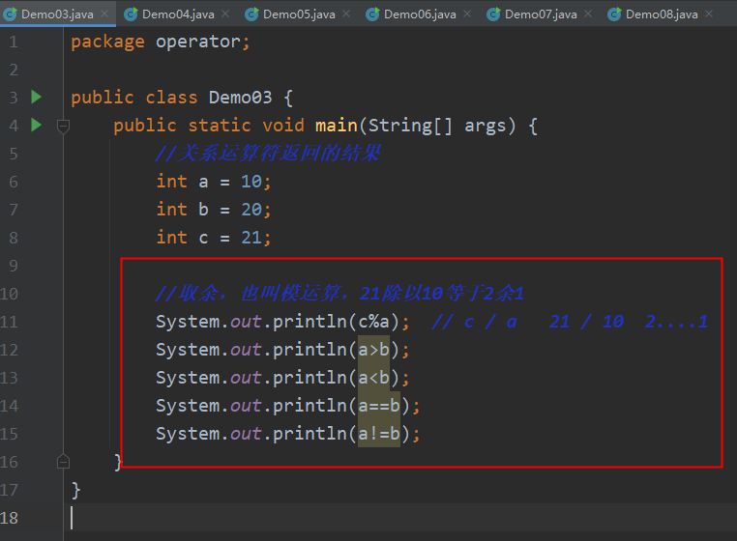Click run arrow beside main method
Screen dimensions: 737x541
pyautogui.click(x=36, y=125)
